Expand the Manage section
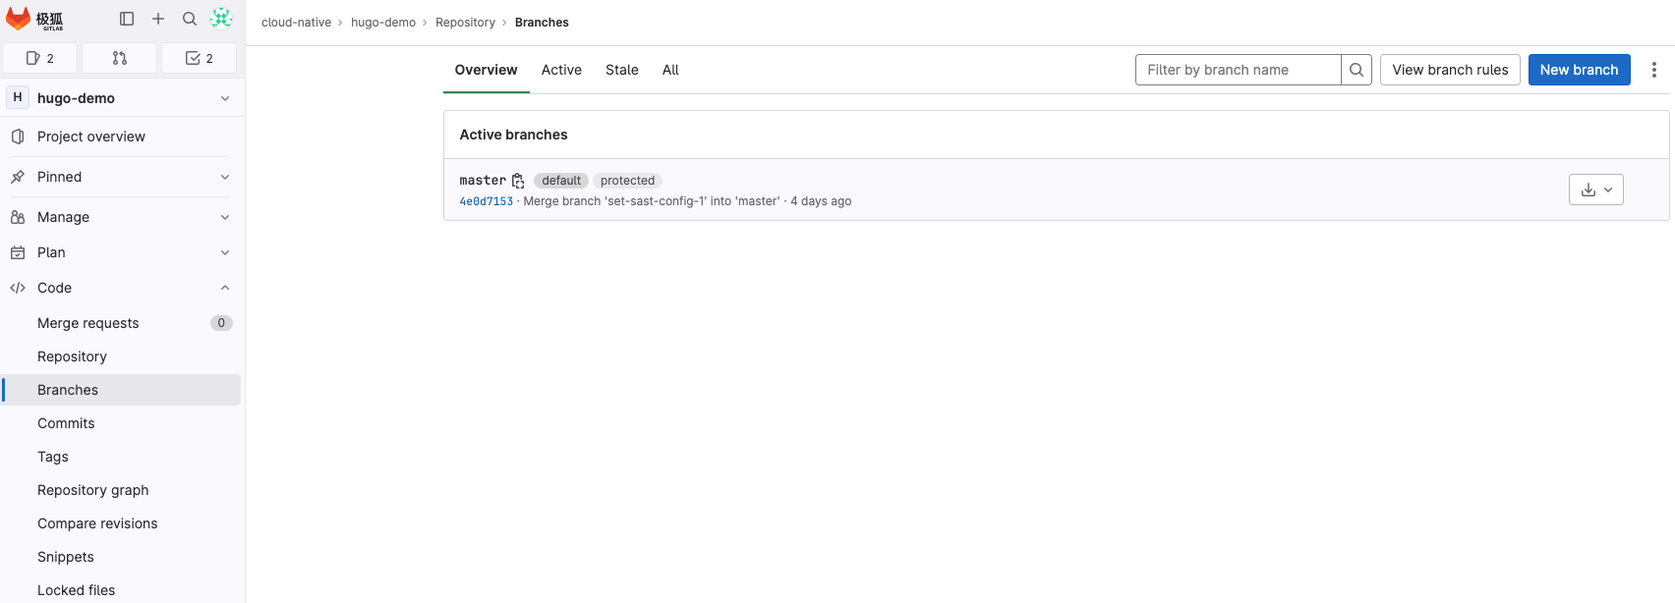Viewport: 1675px width, 603px height. pos(122,217)
